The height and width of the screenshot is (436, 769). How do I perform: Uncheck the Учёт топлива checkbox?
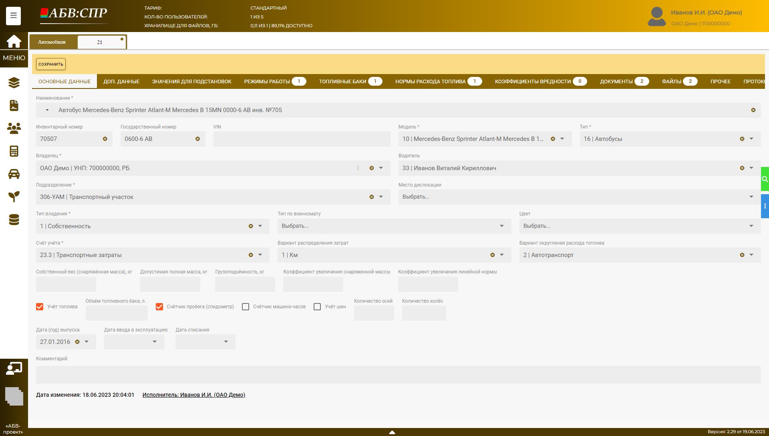tap(40, 307)
